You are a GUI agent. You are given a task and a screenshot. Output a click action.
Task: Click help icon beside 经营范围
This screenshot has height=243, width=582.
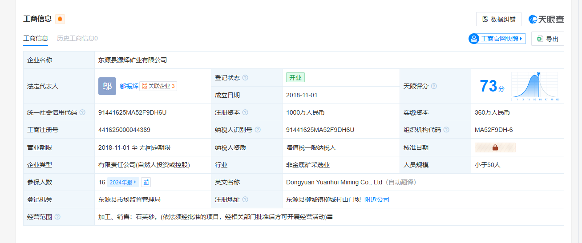pyautogui.click(x=57, y=217)
